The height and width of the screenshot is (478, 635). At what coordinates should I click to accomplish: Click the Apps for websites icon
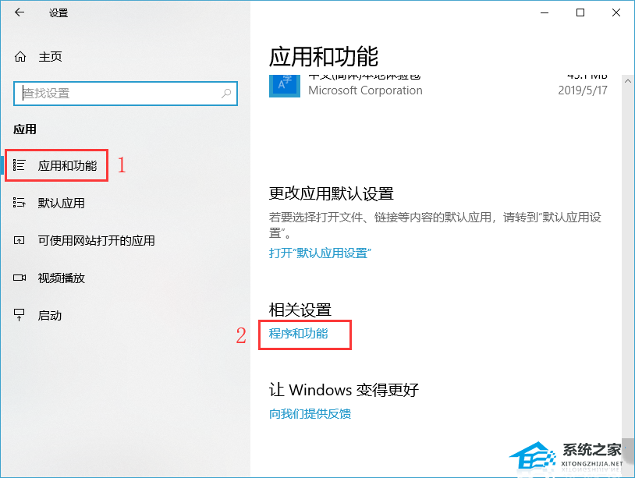point(19,240)
